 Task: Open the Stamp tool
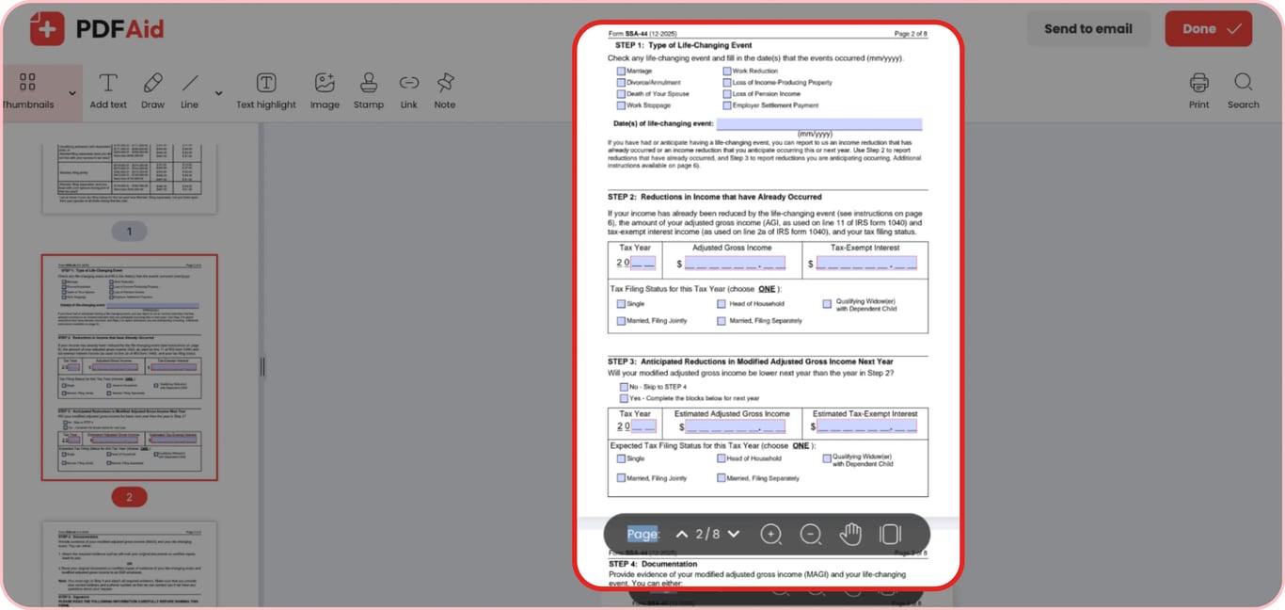pos(369,91)
